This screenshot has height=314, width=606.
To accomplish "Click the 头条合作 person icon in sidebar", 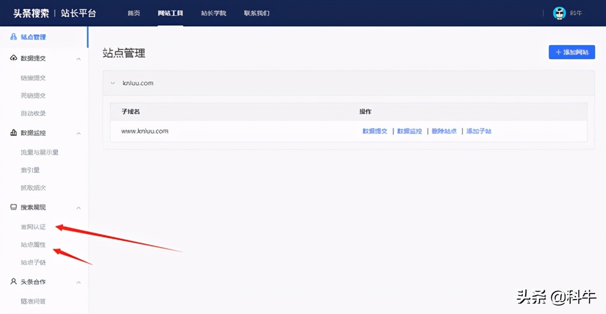I will pyautogui.click(x=13, y=281).
